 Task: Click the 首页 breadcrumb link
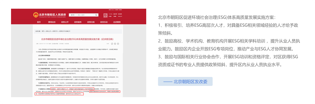coord(43,31)
